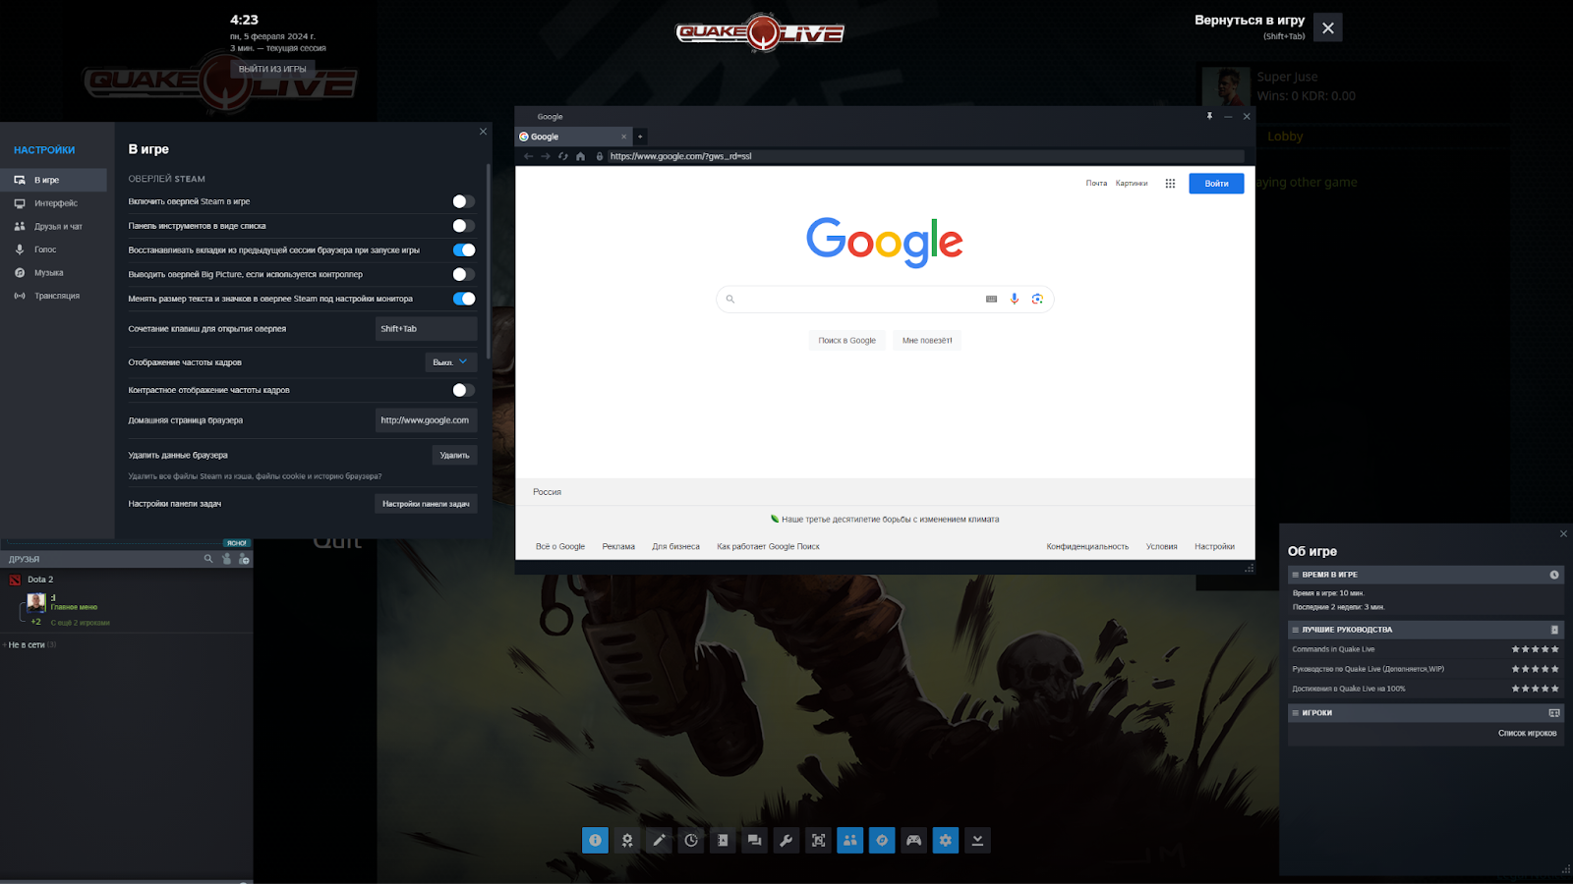This screenshot has width=1573, height=884.
Task: Click browser forward arrow
Action: tap(546, 156)
